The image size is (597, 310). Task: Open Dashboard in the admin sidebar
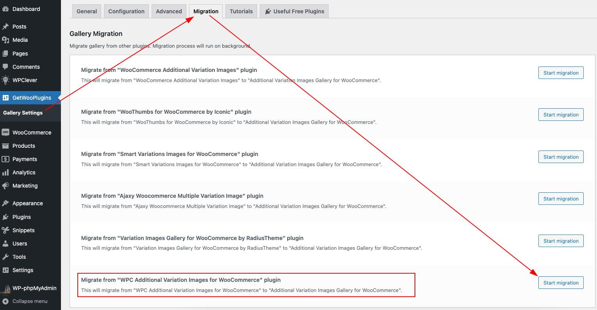(x=26, y=9)
